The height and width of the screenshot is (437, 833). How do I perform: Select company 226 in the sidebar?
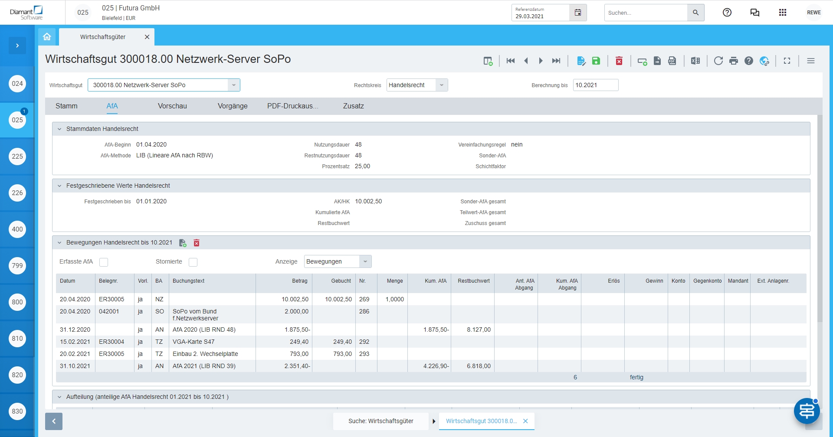pos(17,193)
